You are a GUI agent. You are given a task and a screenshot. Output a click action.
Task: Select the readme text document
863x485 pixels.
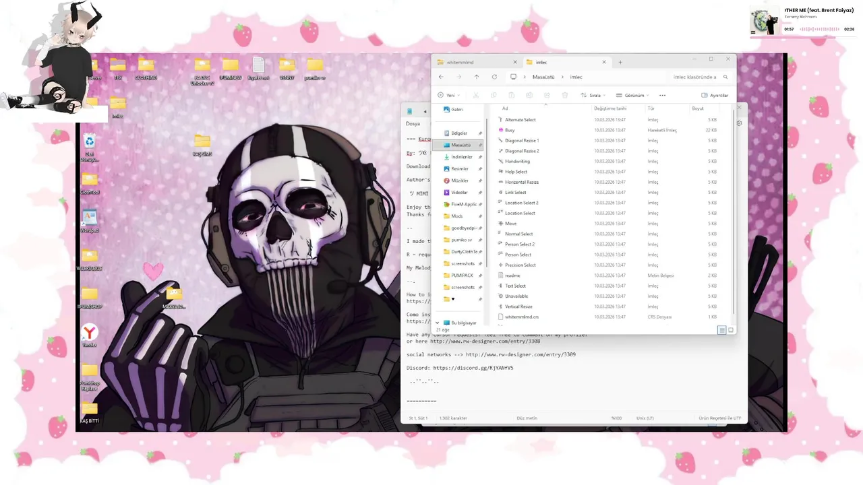[509, 276]
